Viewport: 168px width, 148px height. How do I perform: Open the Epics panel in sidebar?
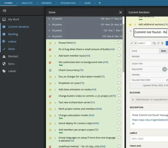(x=11, y=64)
